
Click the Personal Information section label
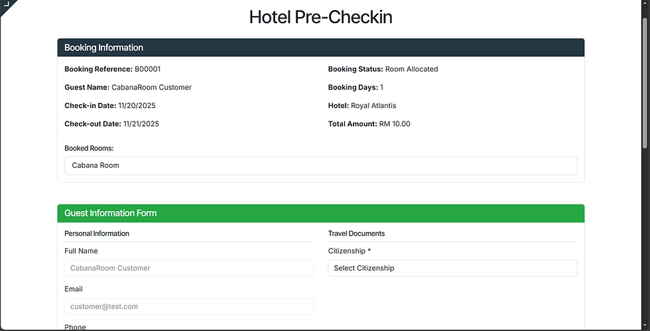pyautogui.click(x=97, y=233)
